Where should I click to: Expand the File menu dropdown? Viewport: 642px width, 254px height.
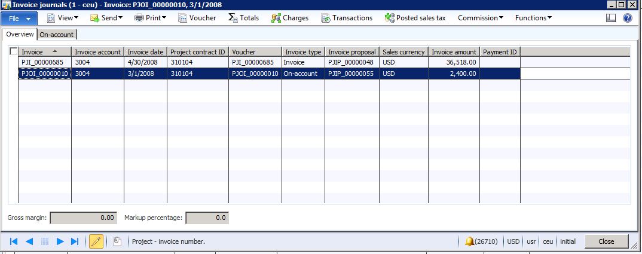tap(19, 18)
